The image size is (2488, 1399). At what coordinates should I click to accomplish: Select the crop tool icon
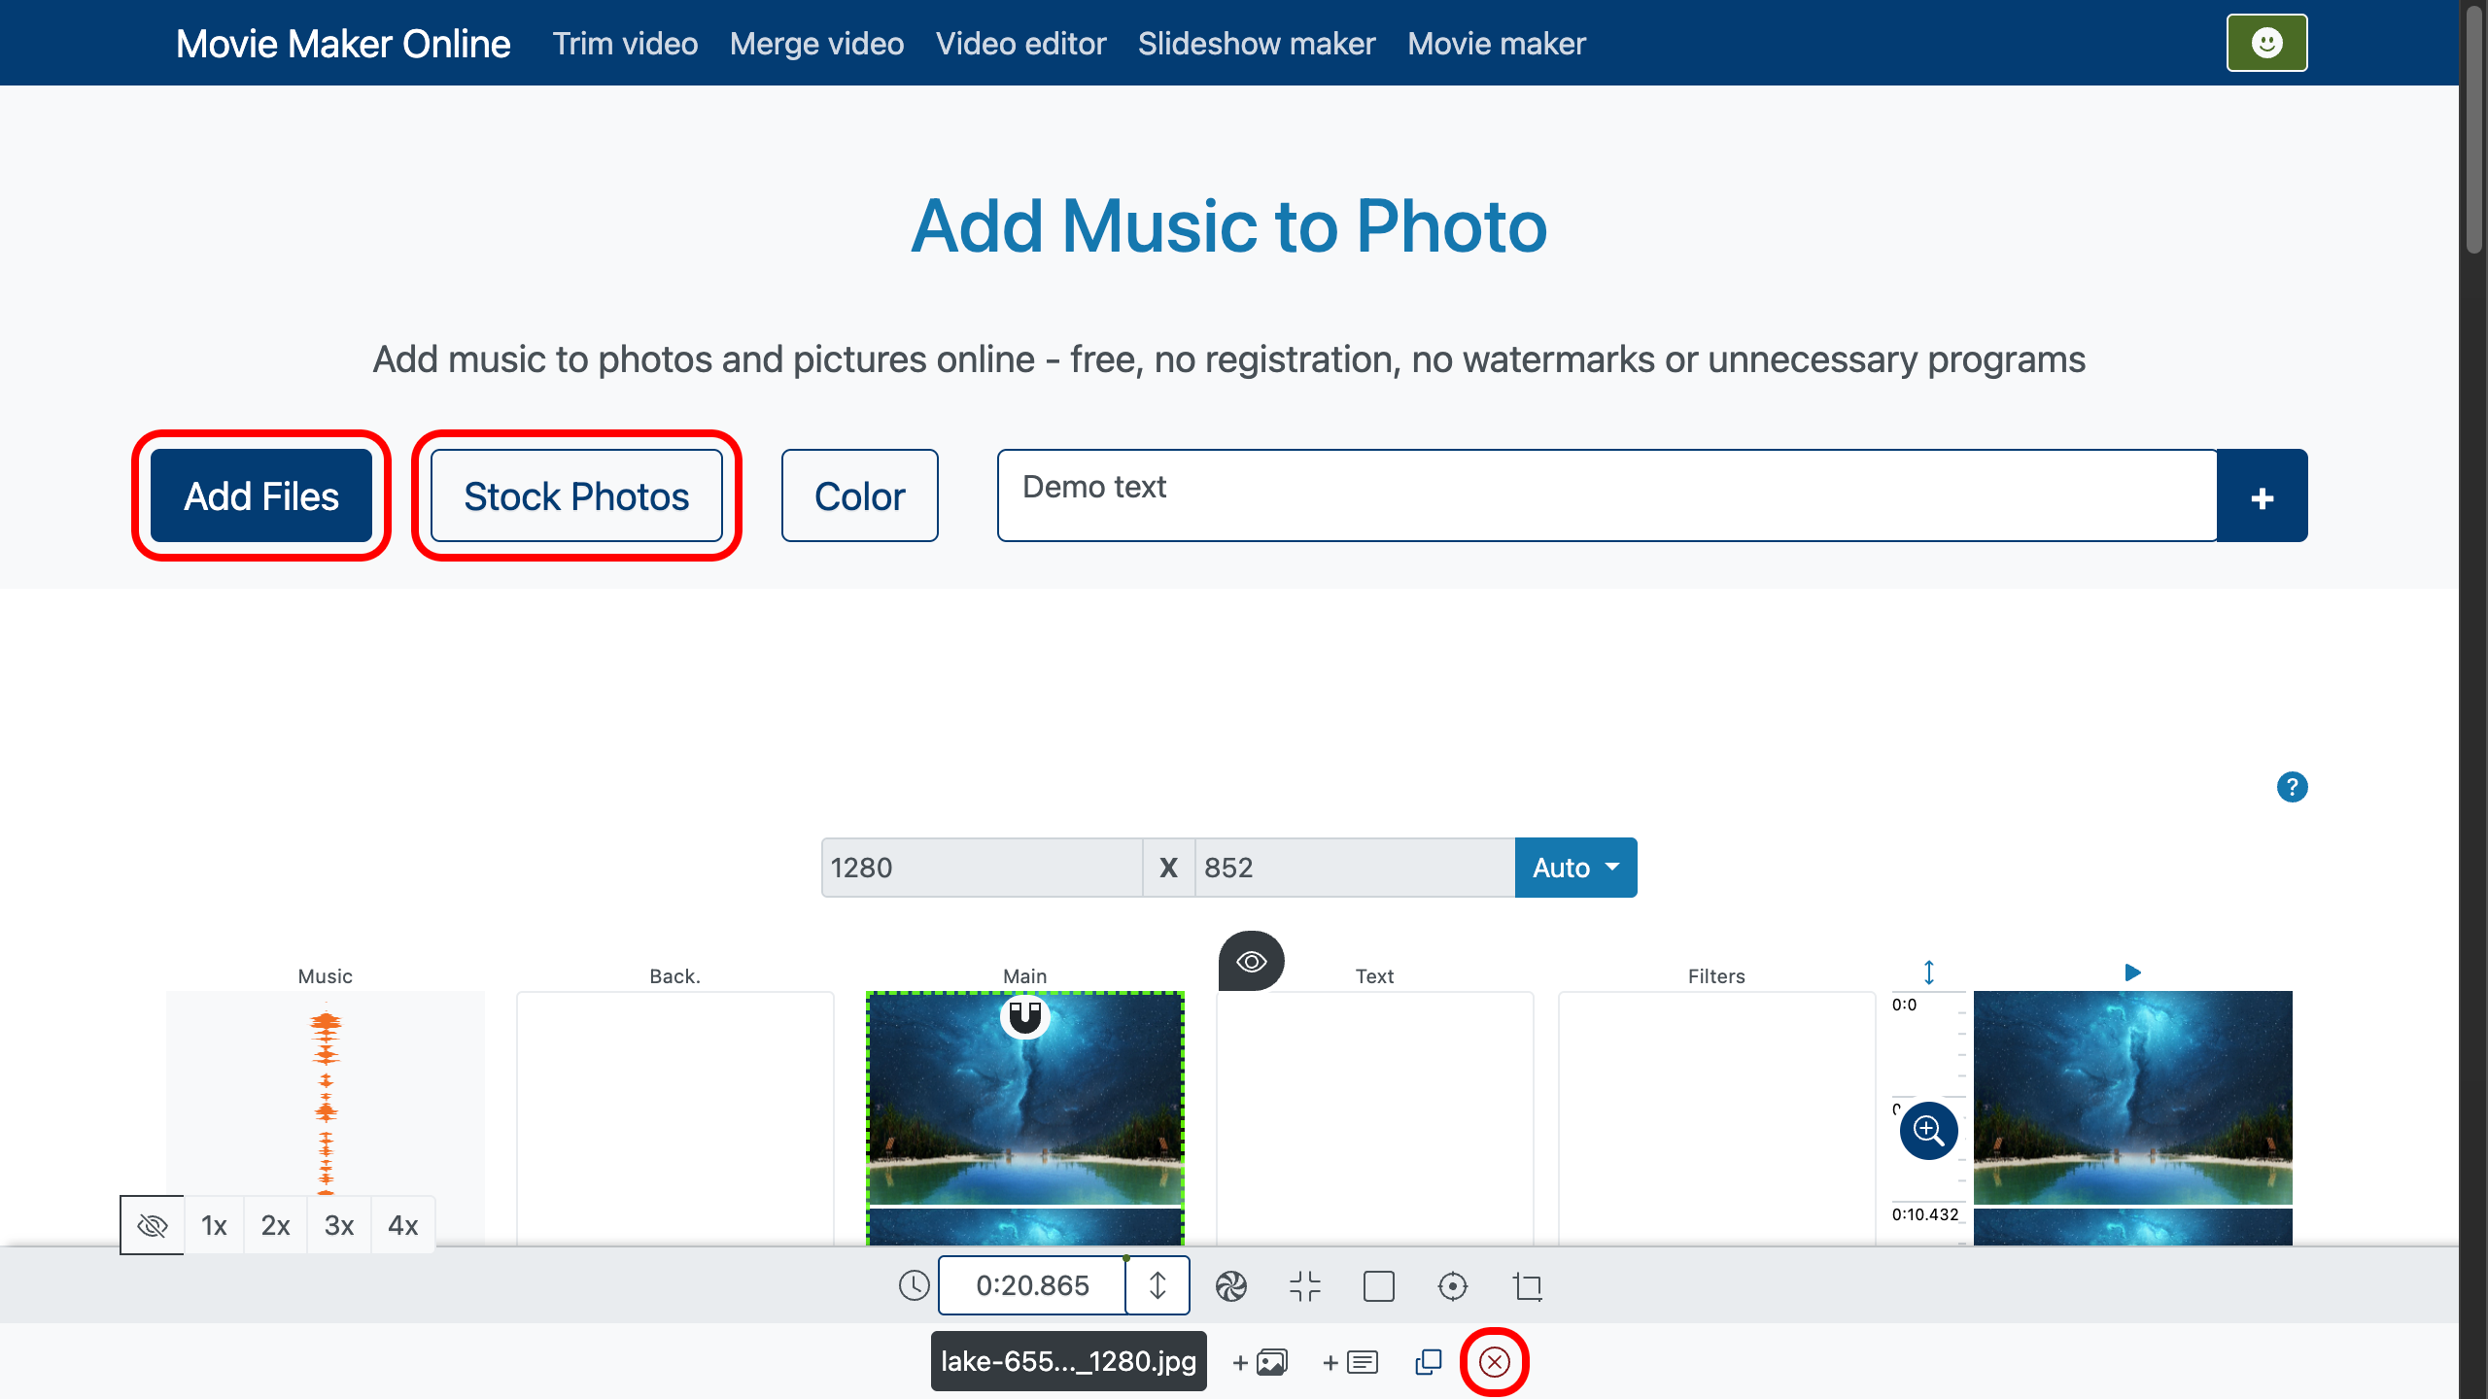click(x=1527, y=1286)
